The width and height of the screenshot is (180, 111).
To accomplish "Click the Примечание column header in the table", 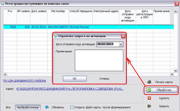I will pos(161,17).
